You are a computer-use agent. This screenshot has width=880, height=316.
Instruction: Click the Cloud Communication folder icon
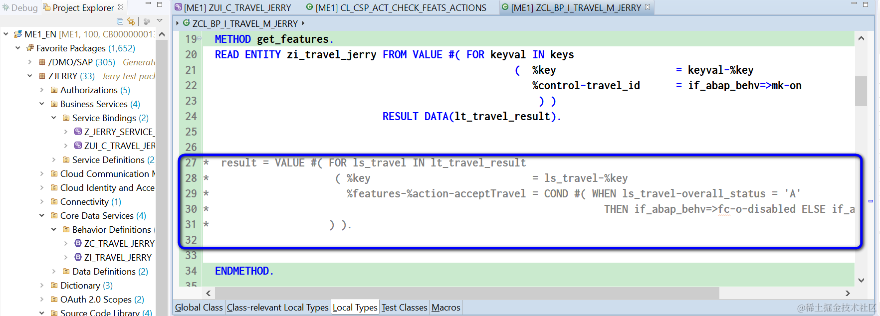coord(54,174)
